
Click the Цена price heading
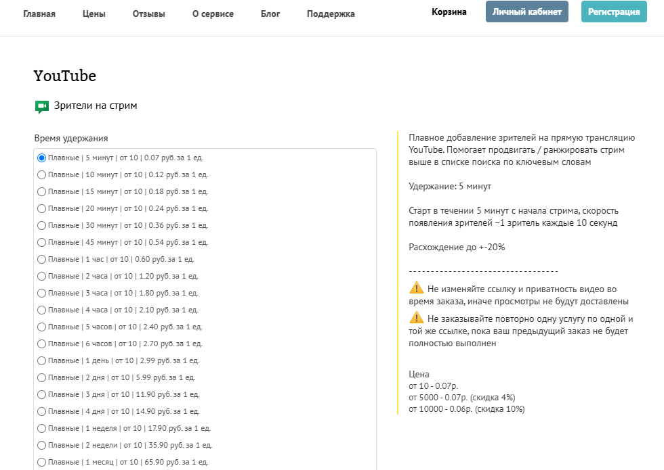(x=419, y=374)
